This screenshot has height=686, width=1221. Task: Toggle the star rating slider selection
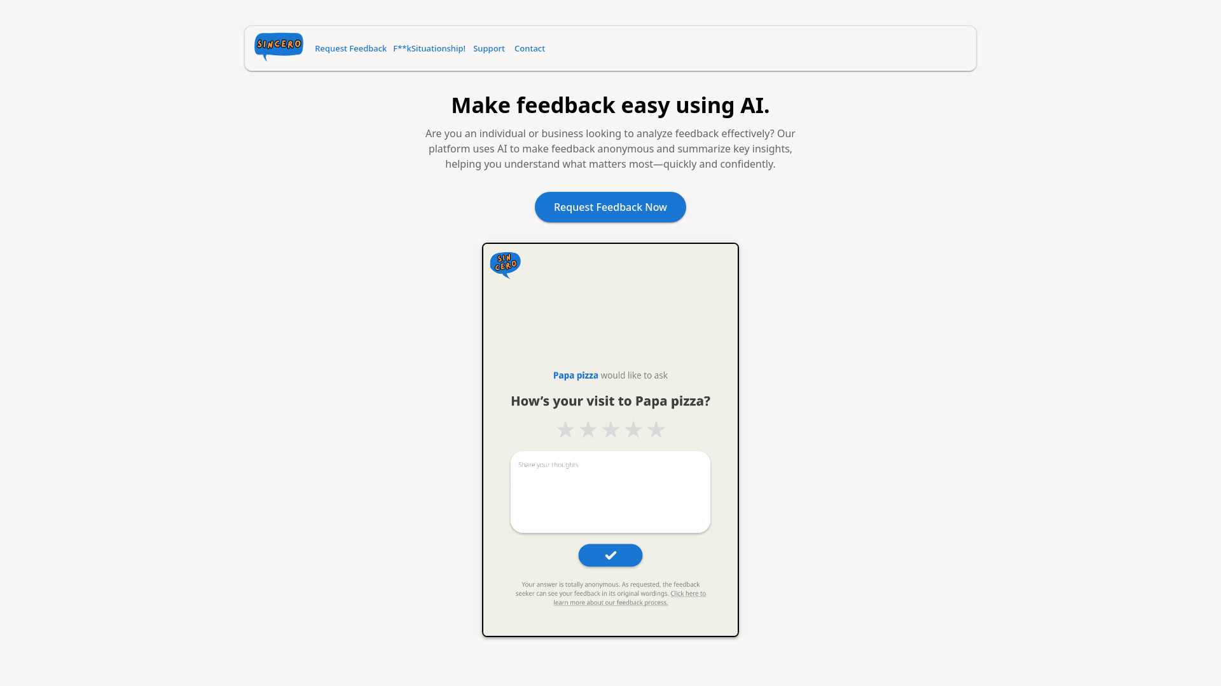point(610,429)
